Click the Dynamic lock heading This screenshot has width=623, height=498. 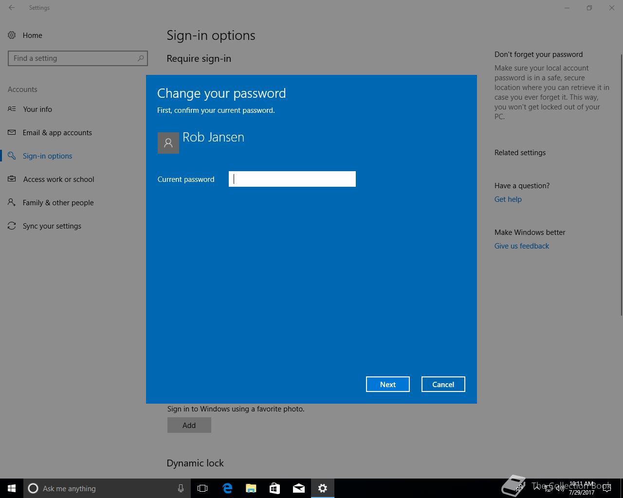pyautogui.click(x=195, y=463)
